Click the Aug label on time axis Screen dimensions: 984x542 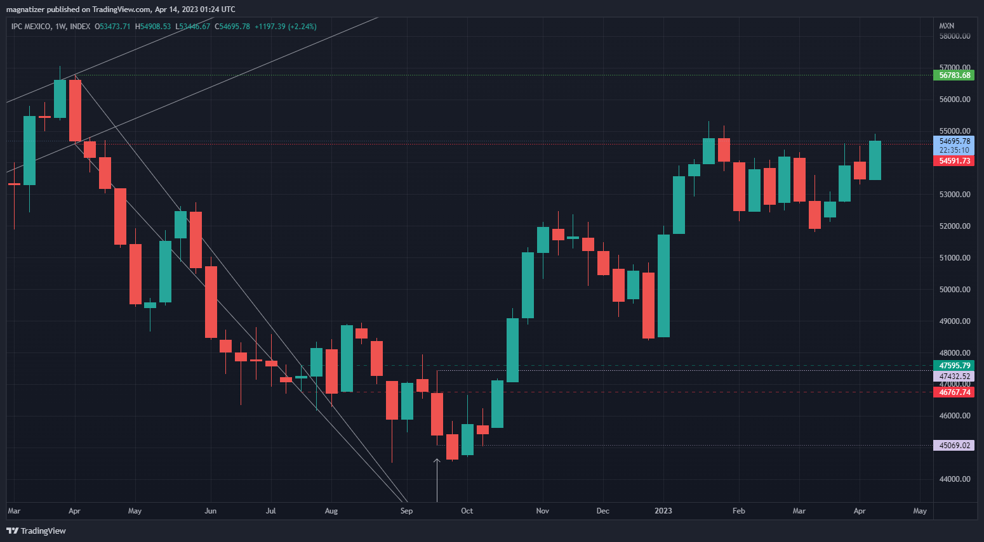click(331, 511)
